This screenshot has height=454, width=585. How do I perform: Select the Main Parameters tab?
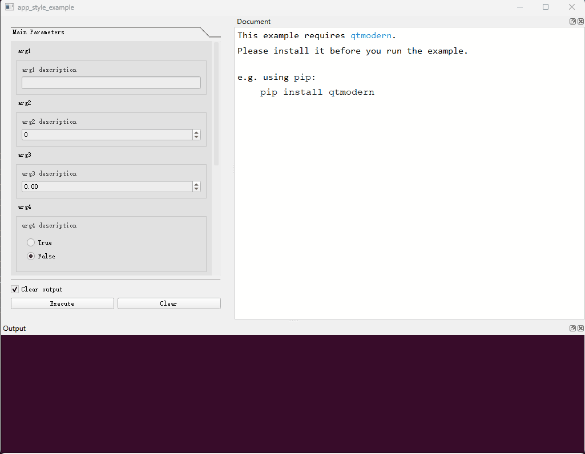pos(38,32)
